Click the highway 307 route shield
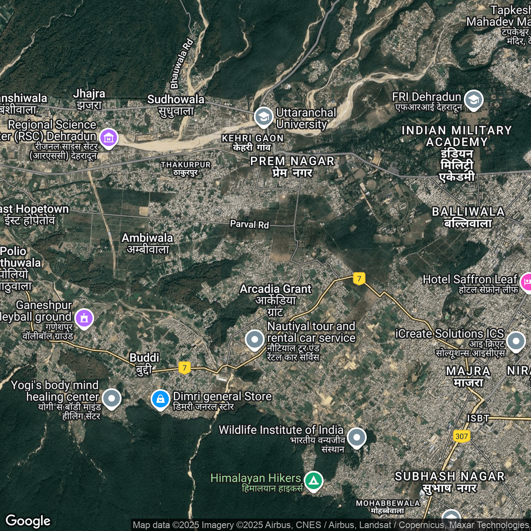 point(461,436)
